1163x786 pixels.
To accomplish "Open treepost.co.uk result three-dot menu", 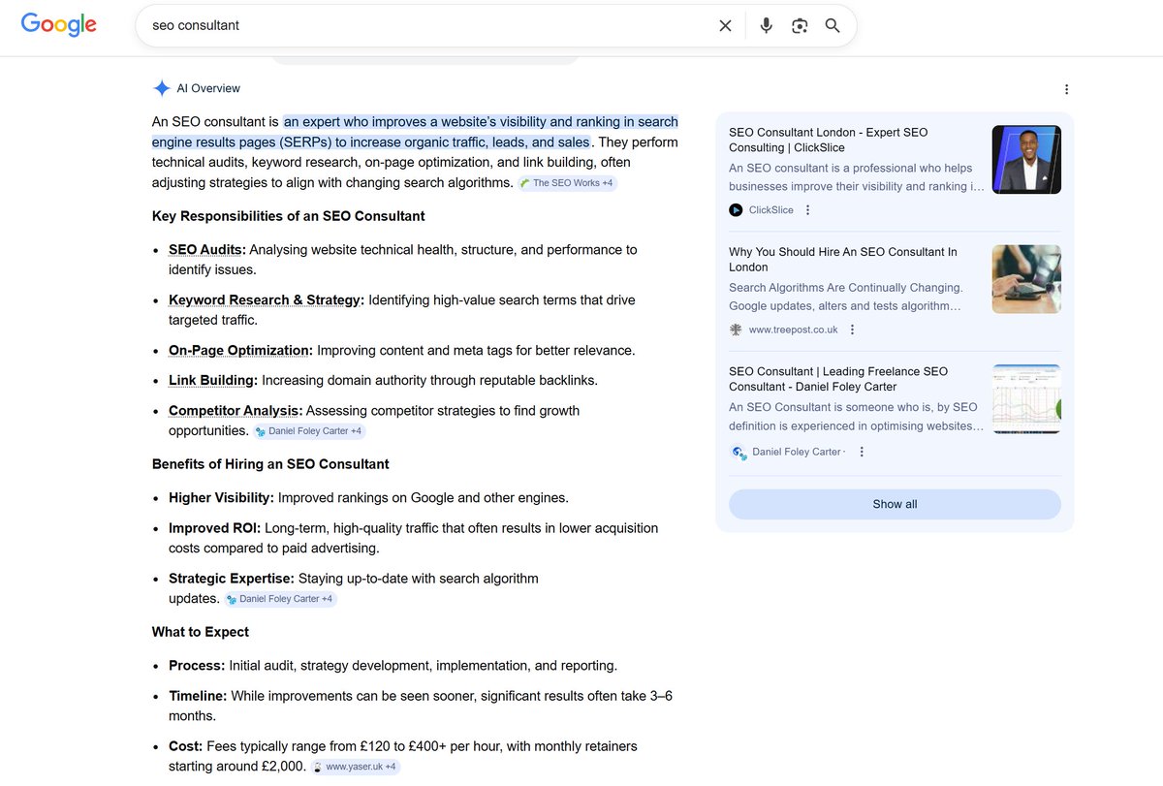I will point(852,330).
